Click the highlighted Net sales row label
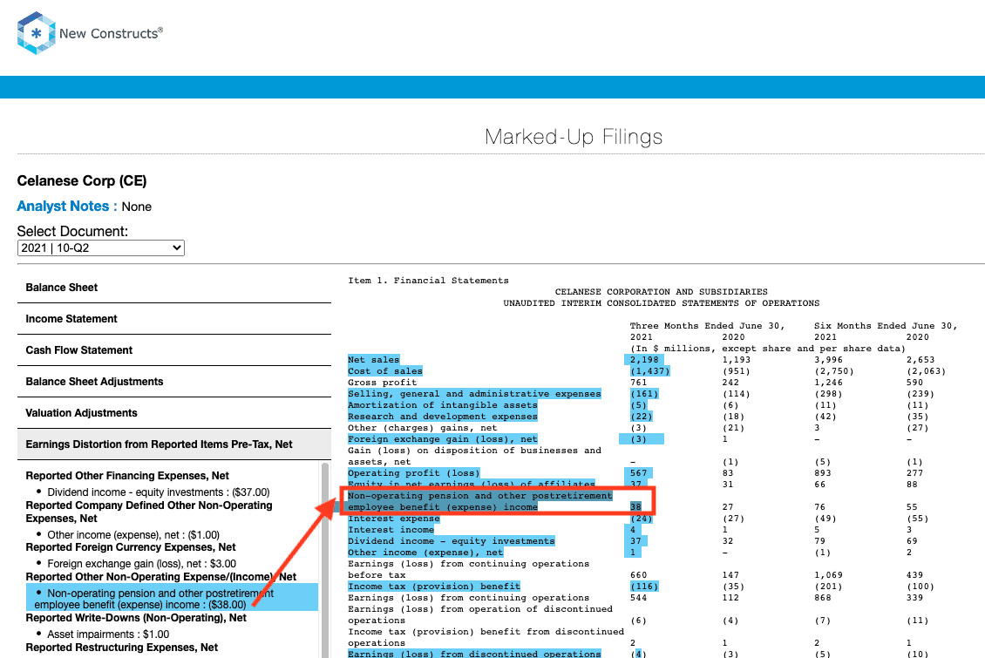This screenshot has height=658, width=985. tap(374, 360)
